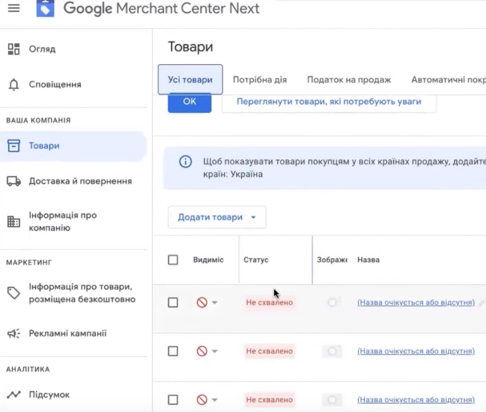Open the Додати товари dropdown
The height and width of the screenshot is (412, 486).
click(x=217, y=217)
